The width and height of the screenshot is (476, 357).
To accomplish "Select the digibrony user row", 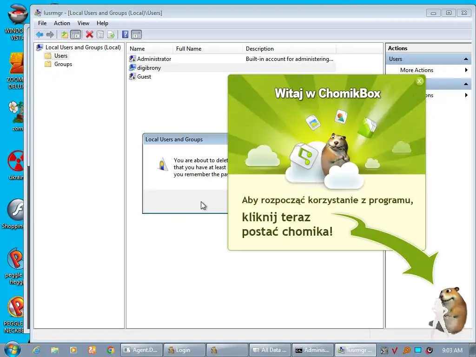I will click(x=232, y=68).
